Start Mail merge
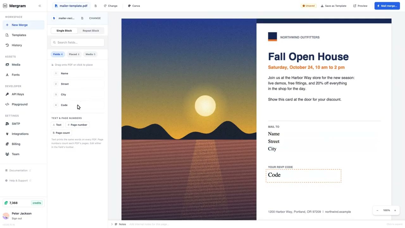The image size is (405, 228). tap(387, 6)
